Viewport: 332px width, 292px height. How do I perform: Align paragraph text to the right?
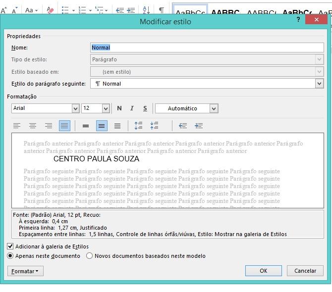49,126
